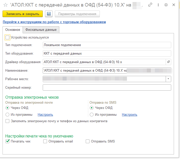Screen dimensions: 180x161
Task: Toggle Заполнять электронную почту и телефон checkbox
Action: click(8, 121)
